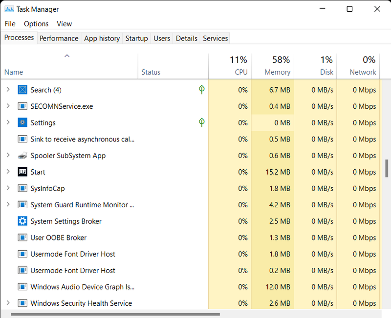Screen dimensions: 391x318
Task: Expand the Spooler SubSystem App process
Action: click(8, 155)
